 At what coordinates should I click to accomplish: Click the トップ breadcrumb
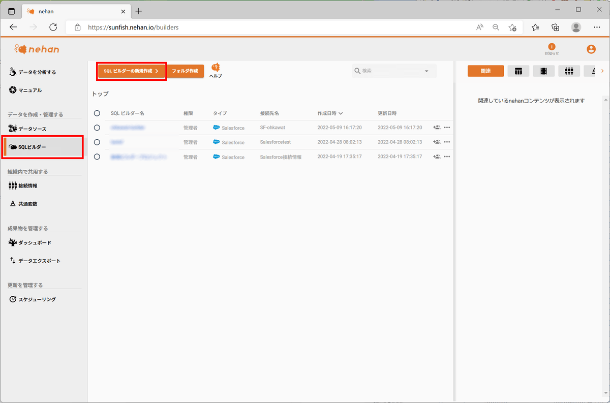point(100,94)
